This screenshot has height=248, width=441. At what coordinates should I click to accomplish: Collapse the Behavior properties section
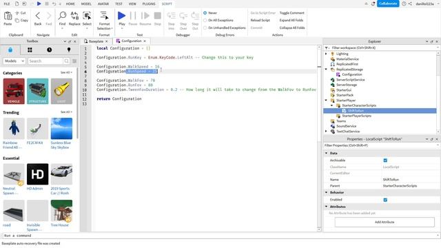point(326,193)
